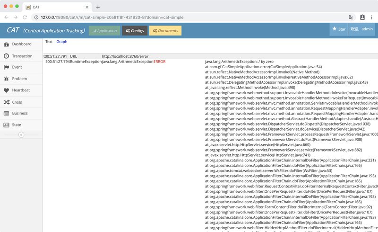Click the FormContentFilter.java:92 stack line
The height and width of the screenshot is (232, 378).
[289, 207]
